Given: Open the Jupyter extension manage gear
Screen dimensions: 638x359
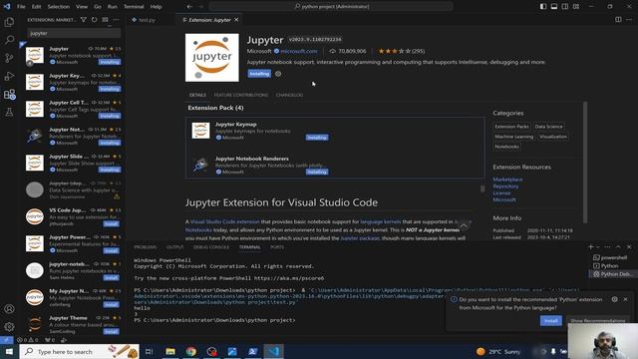Looking at the screenshot, I should pyautogui.click(x=278, y=74).
